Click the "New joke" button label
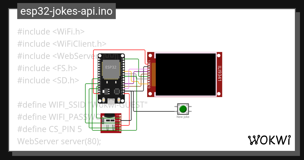 [183, 117]
